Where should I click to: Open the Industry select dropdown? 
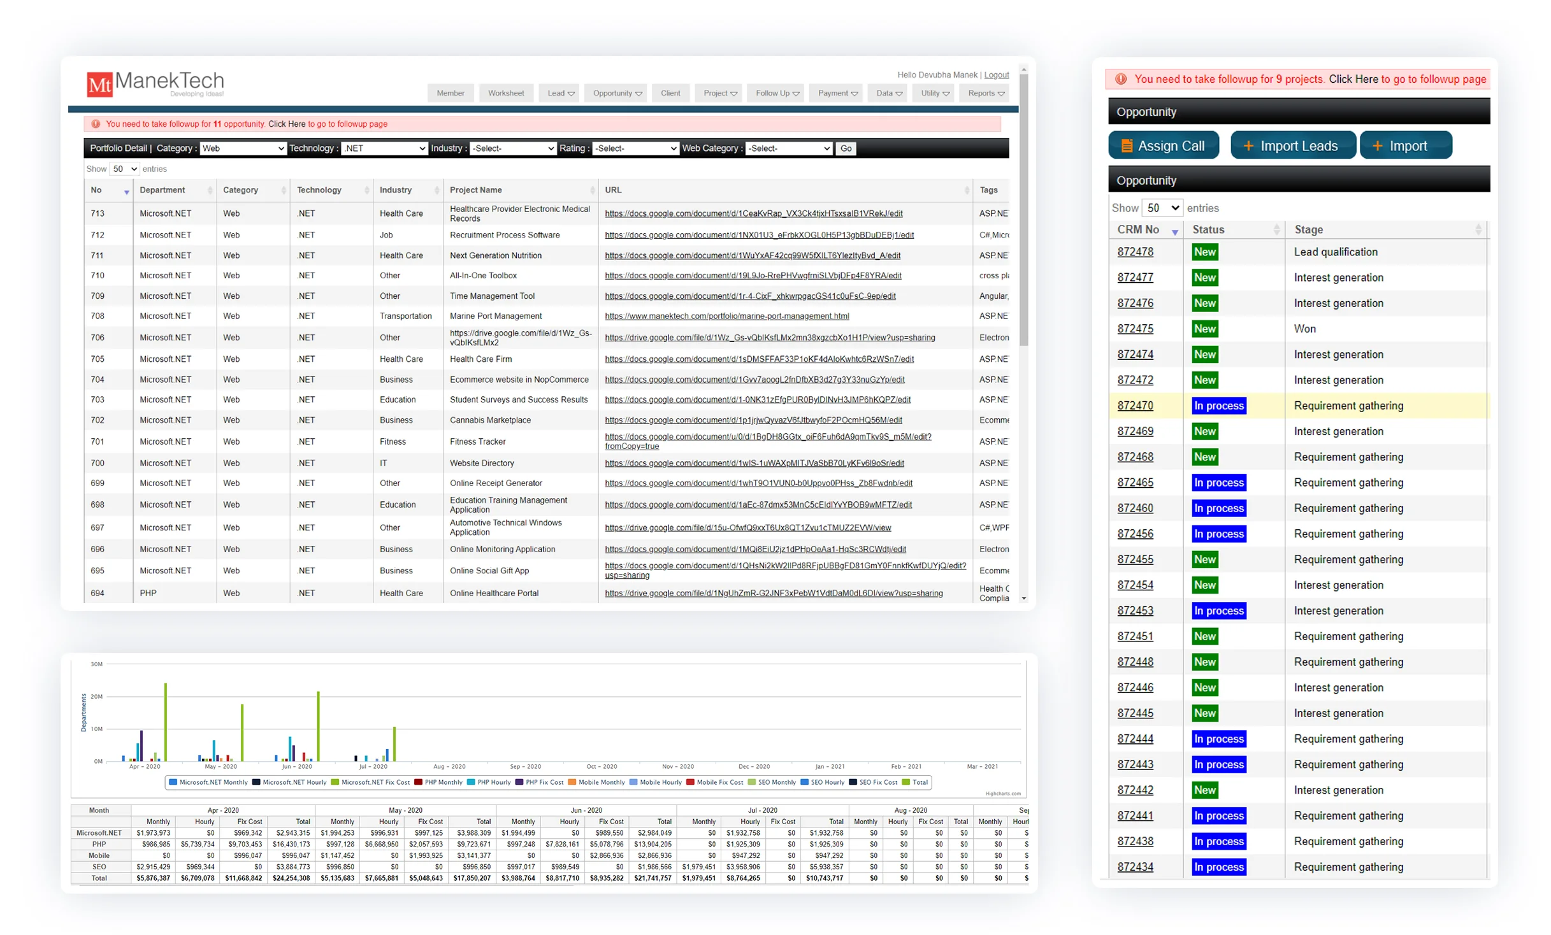(513, 149)
